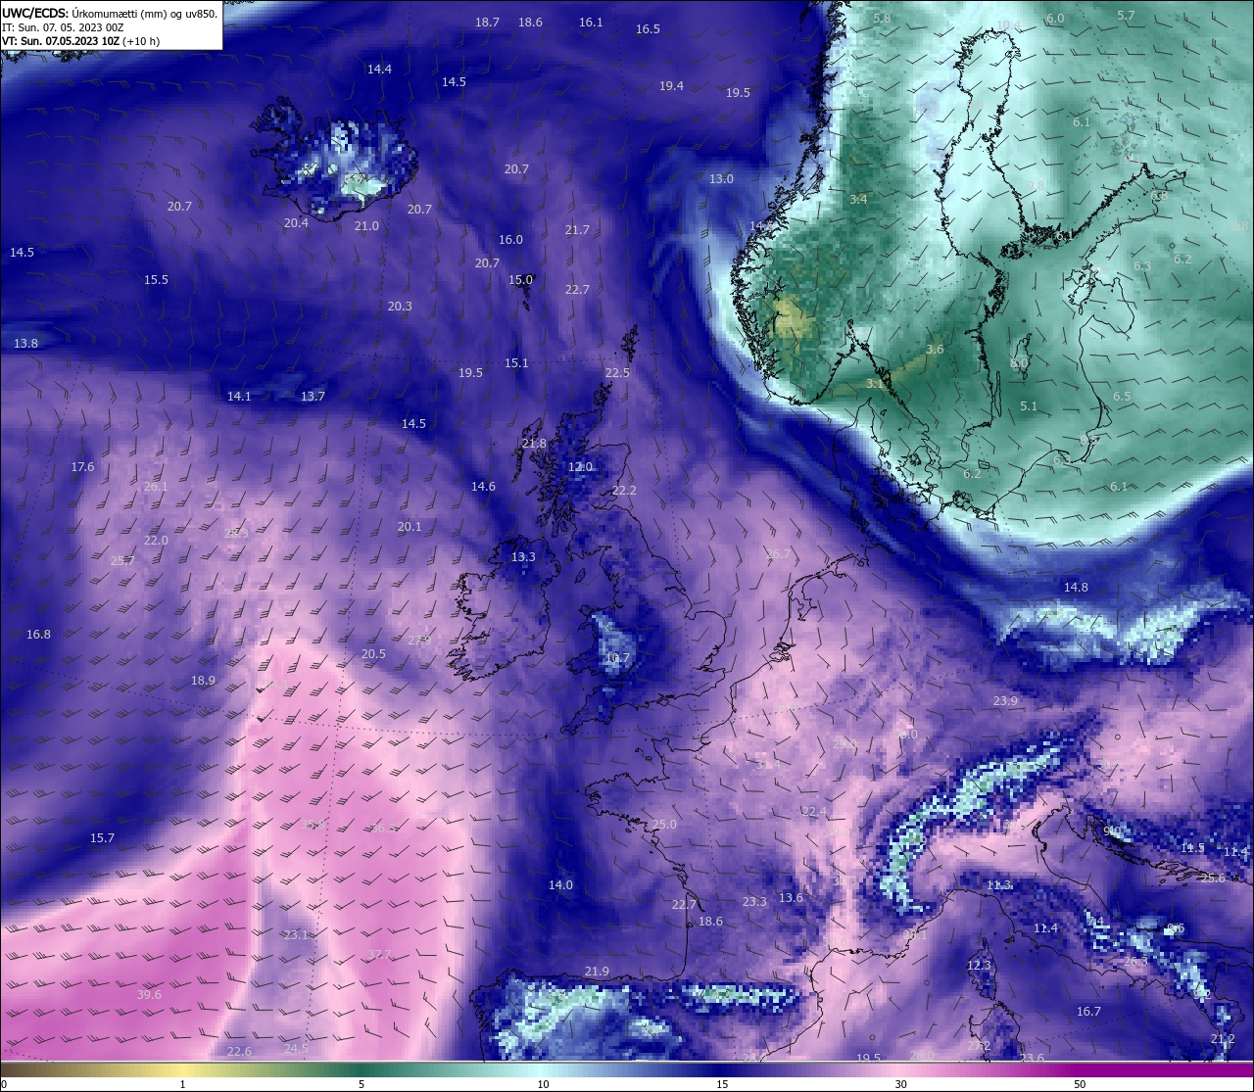Click the 20.5 value

coord(373,654)
